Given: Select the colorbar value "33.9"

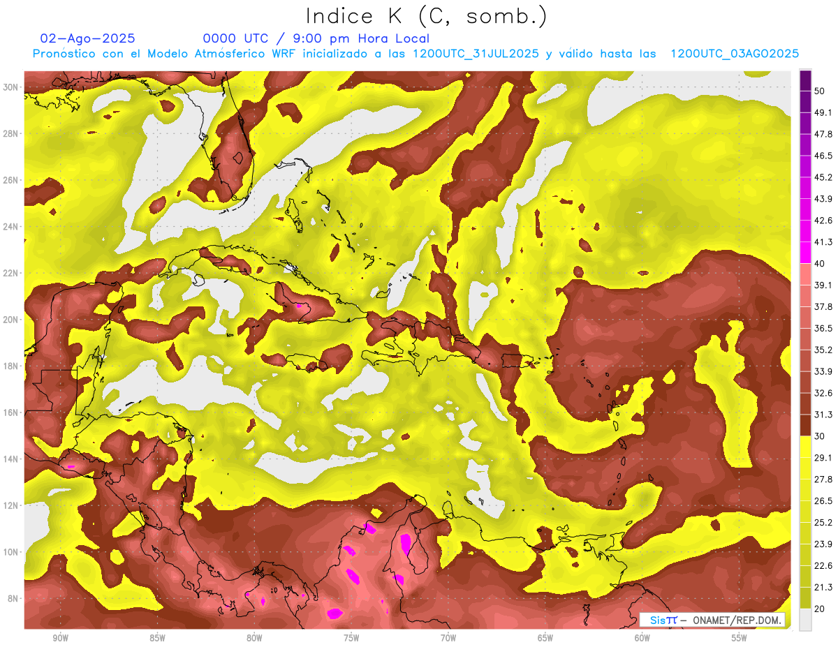Looking at the screenshot, I should pos(823,371).
